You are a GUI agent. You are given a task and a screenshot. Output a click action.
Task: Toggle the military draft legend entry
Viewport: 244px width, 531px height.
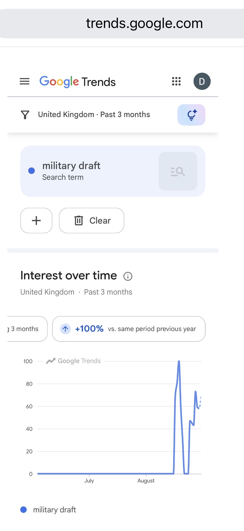coord(48,510)
